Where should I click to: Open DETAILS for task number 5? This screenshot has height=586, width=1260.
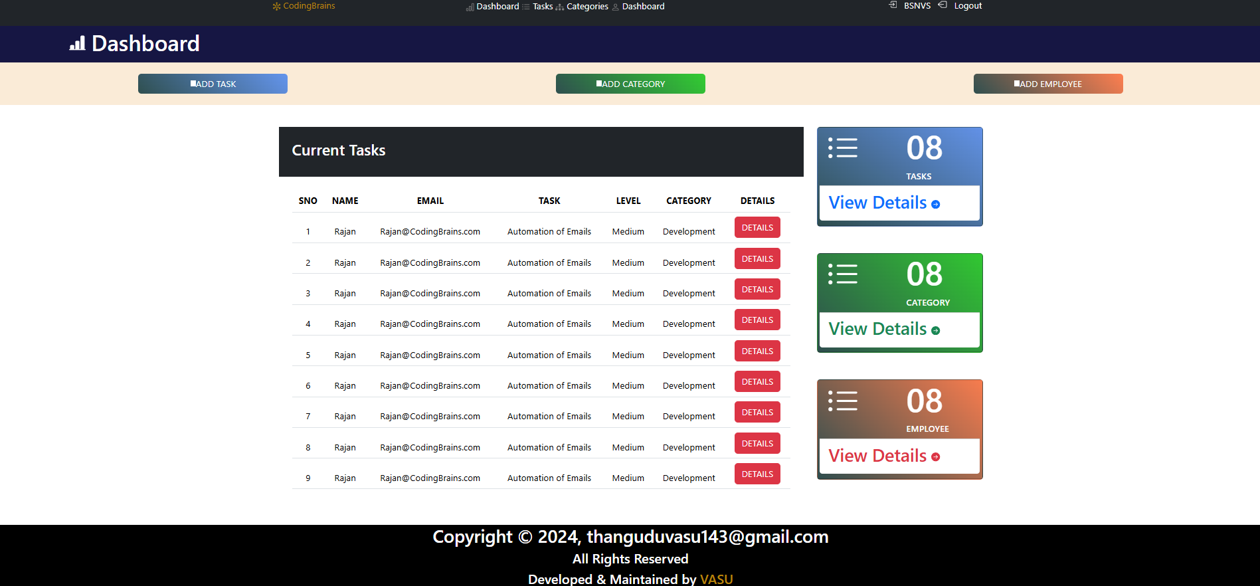[757, 351]
